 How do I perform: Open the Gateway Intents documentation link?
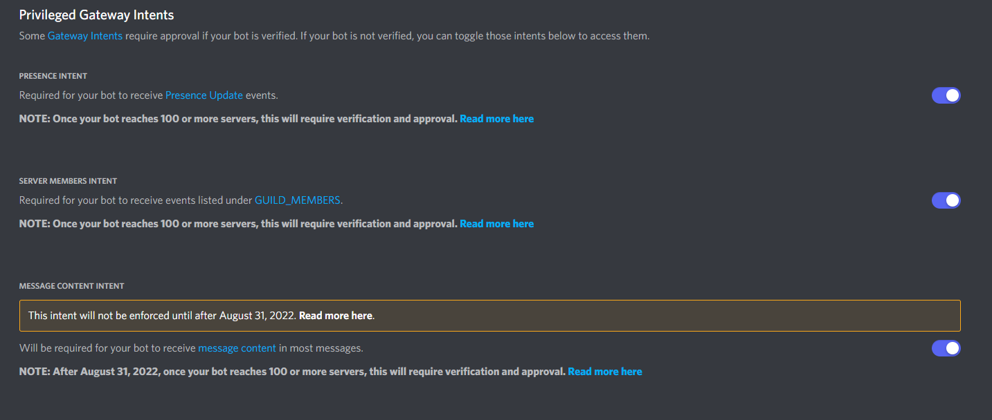(85, 36)
